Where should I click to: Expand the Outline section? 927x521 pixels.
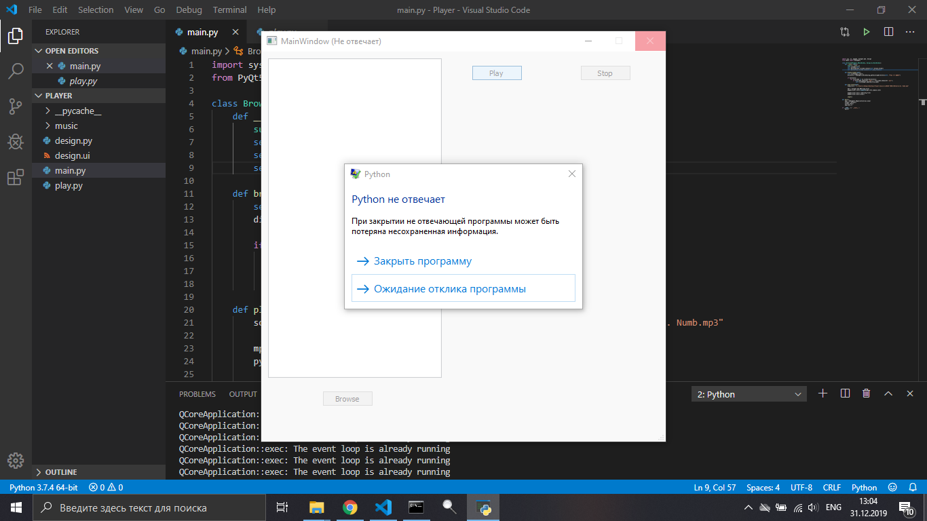pyautogui.click(x=99, y=472)
